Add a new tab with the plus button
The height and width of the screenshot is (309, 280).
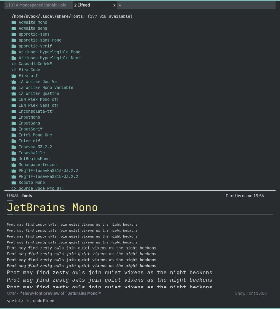(120, 5)
